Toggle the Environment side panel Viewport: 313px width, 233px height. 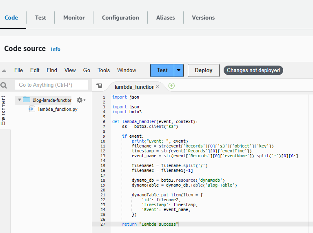[x=4, y=110]
